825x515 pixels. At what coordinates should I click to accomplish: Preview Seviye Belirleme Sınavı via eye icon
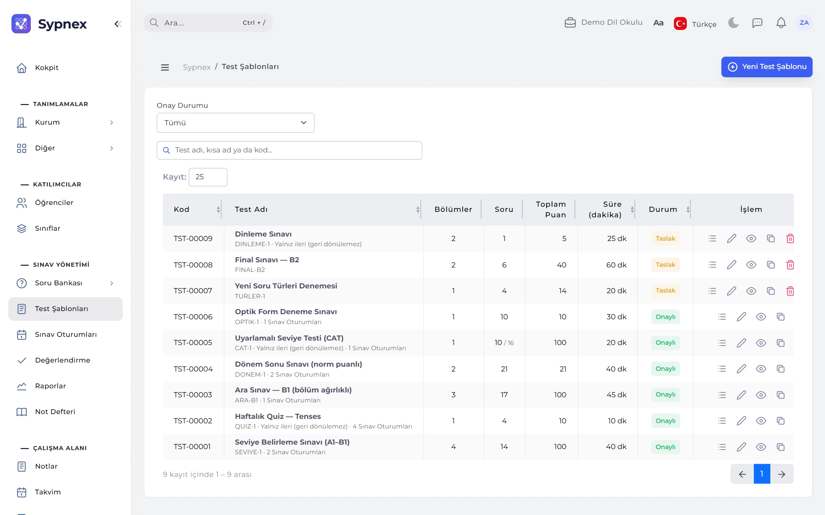click(x=761, y=447)
